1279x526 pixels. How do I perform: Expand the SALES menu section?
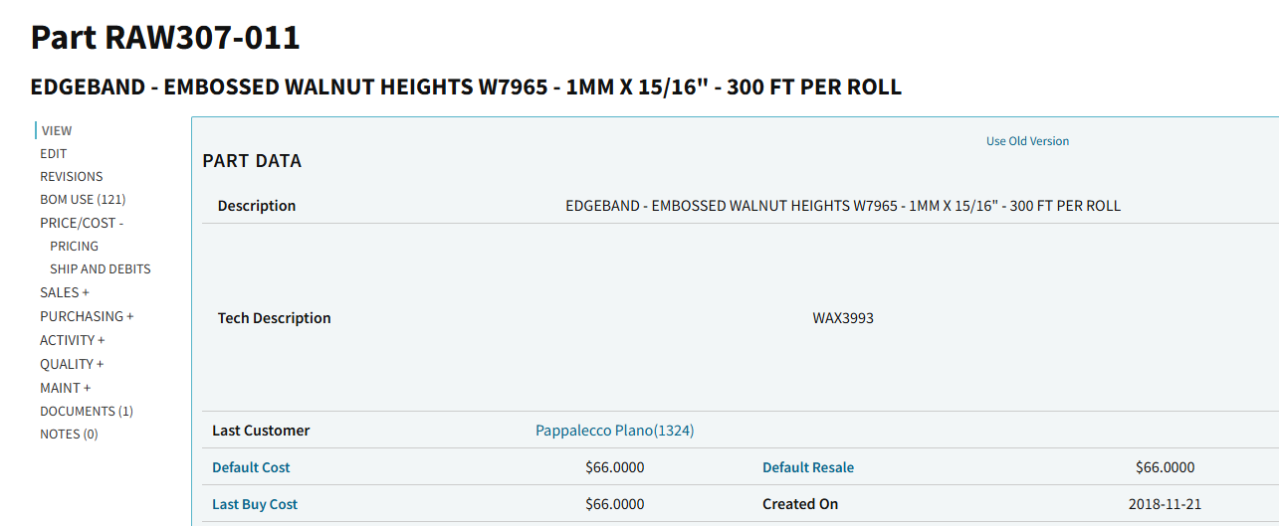tap(65, 292)
